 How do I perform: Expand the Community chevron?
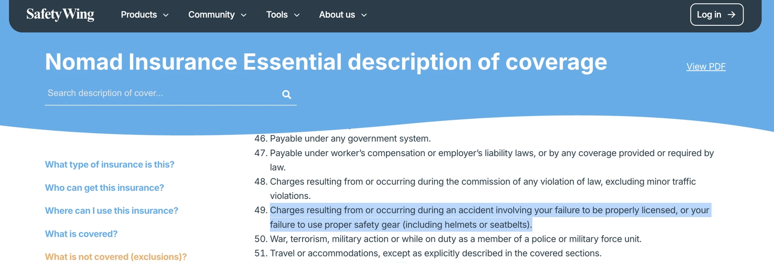tap(244, 15)
